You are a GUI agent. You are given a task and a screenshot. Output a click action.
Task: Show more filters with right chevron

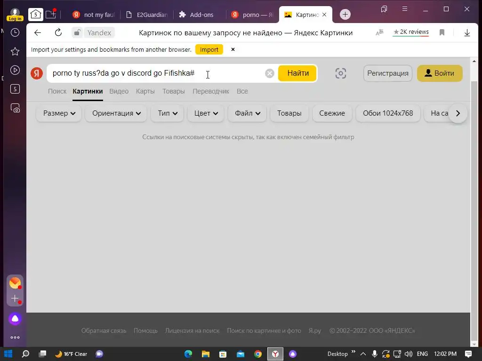(458, 113)
